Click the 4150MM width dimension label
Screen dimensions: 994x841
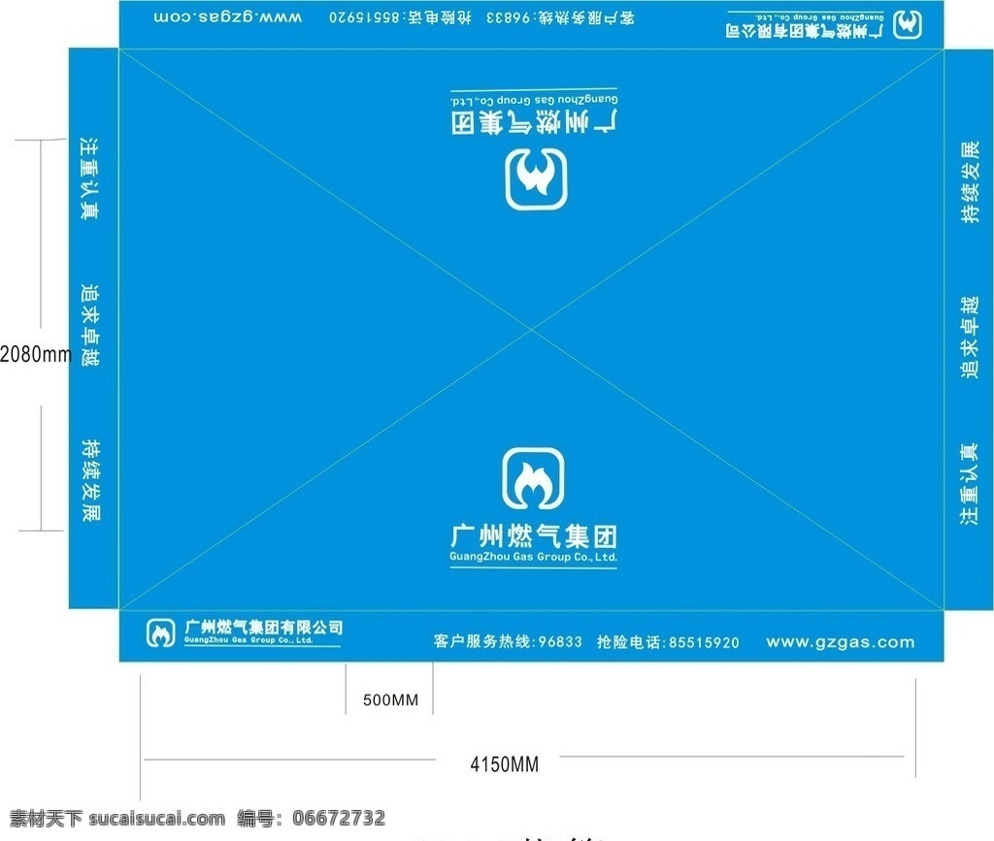(x=504, y=763)
